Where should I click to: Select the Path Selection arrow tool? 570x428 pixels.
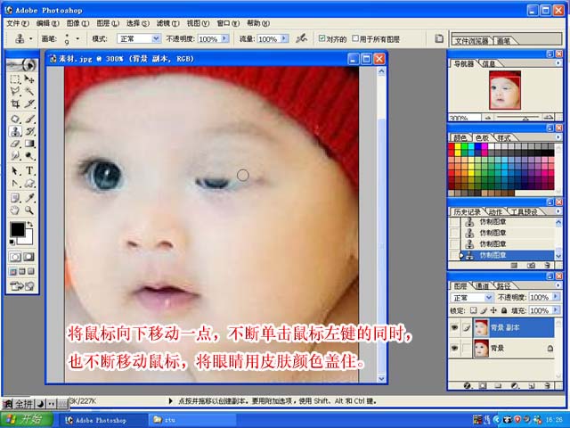tap(15, 170)
